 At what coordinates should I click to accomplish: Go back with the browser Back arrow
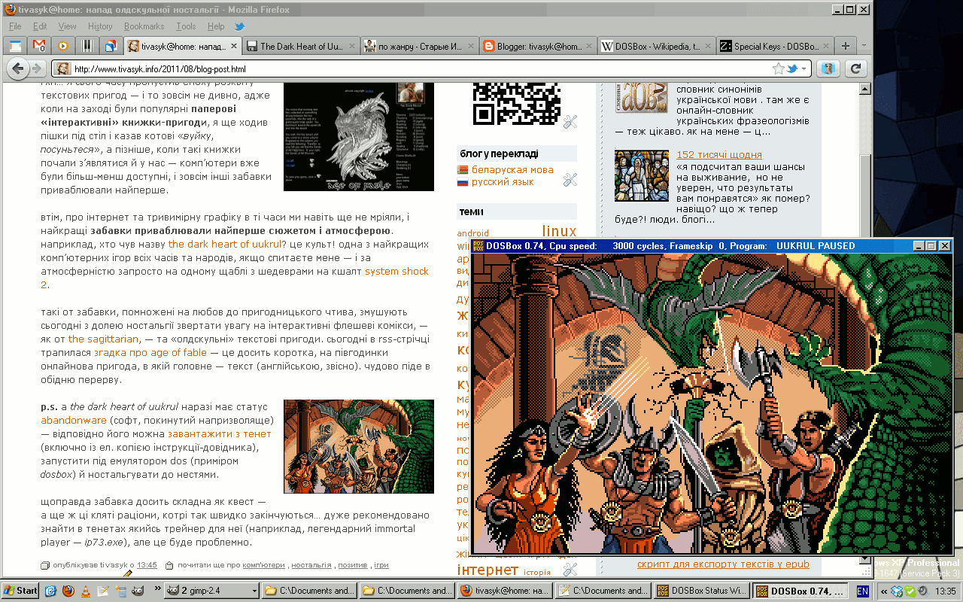coord(18,68)
